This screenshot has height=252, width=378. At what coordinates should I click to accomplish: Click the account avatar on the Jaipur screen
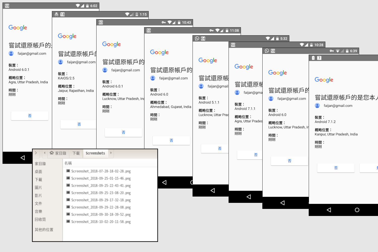60,62
